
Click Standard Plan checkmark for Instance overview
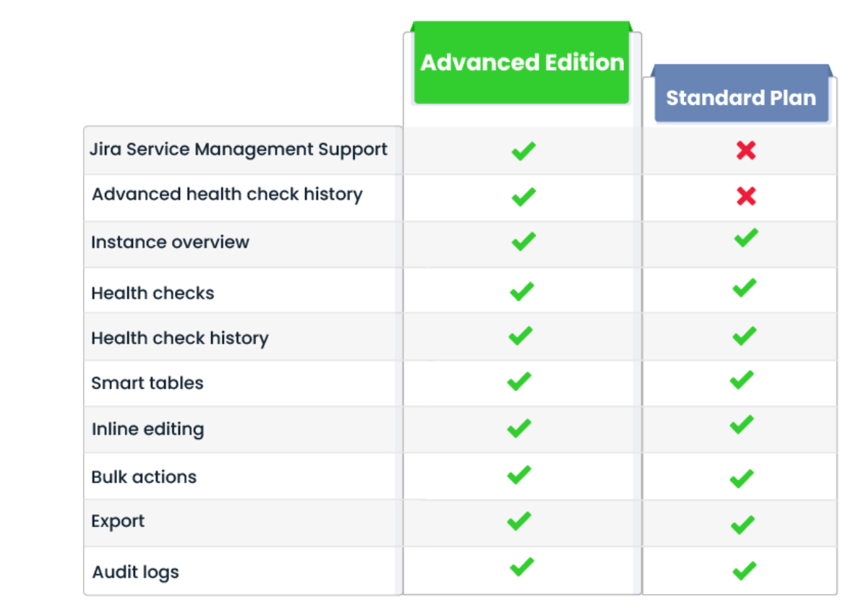click(x=745, y=238)
